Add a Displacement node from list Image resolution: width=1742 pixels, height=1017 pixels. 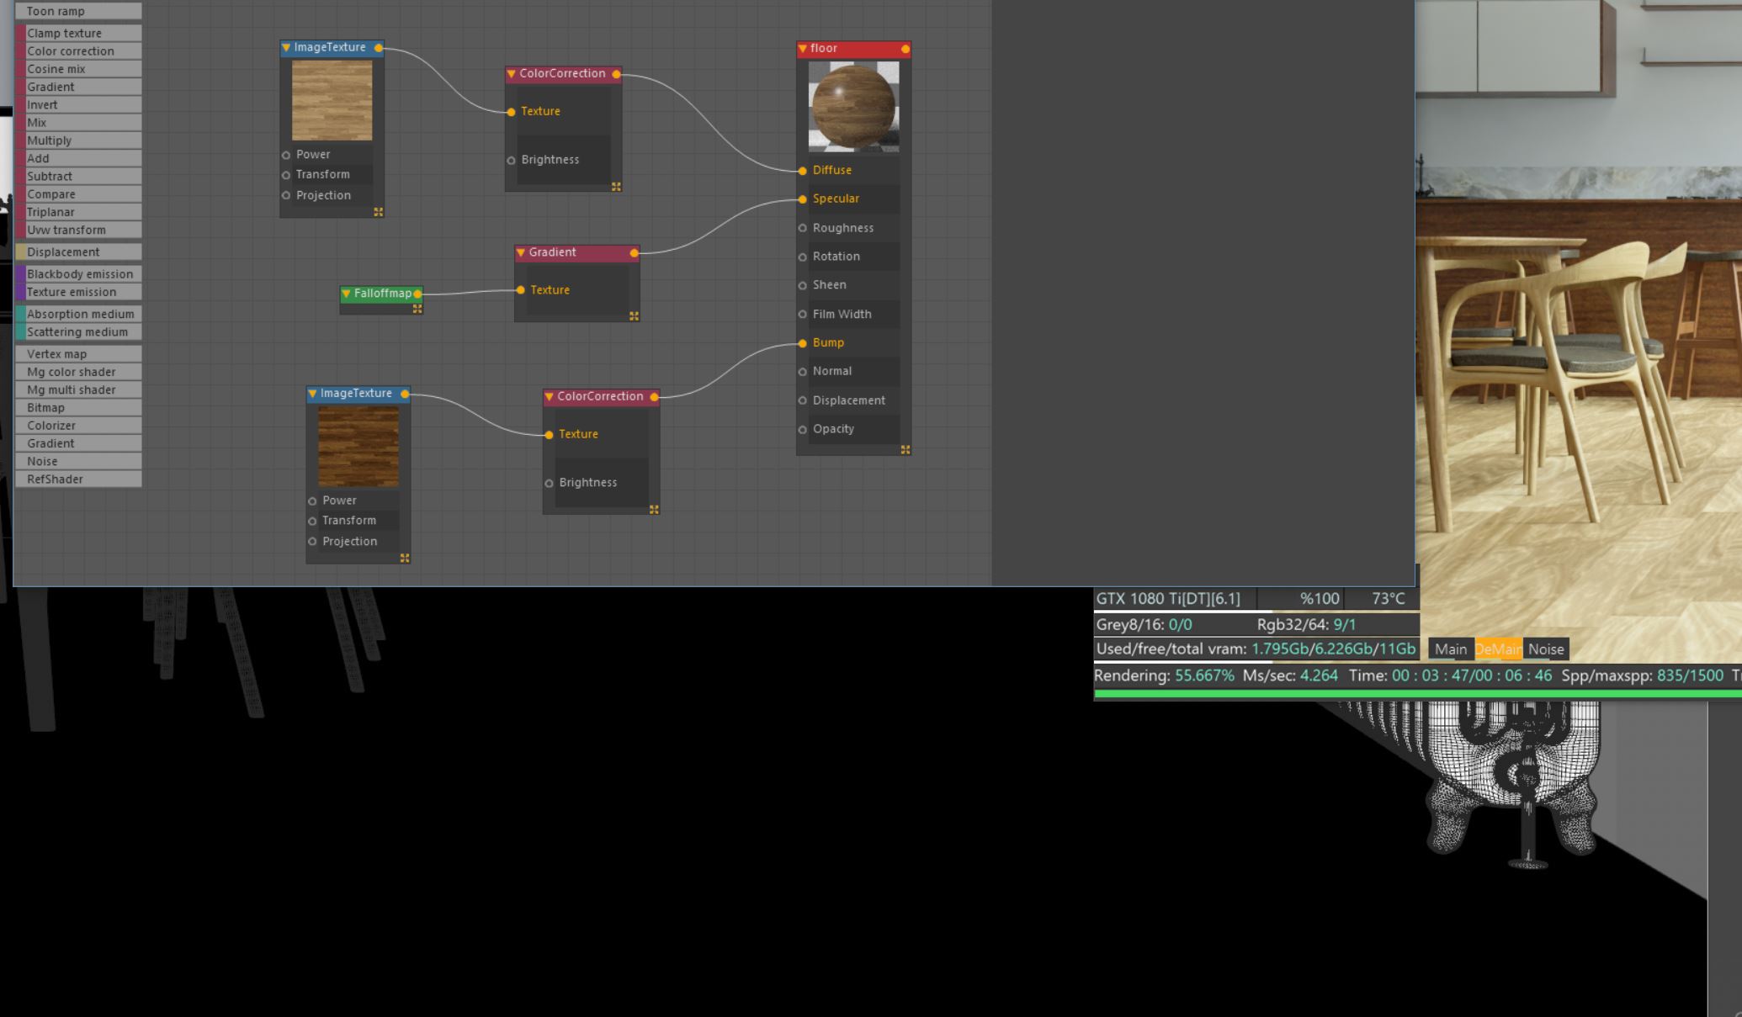pos(79,252)
